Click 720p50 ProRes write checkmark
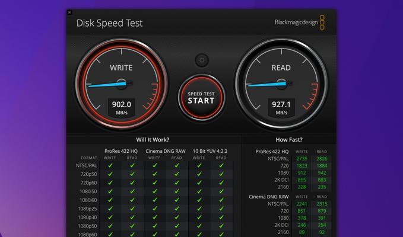The image size is (403, 237). point(110,174)
